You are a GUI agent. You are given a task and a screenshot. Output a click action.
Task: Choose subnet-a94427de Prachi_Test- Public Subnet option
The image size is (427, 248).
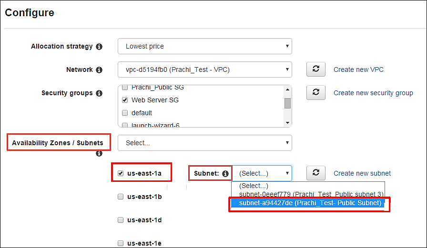coord(310,203)
